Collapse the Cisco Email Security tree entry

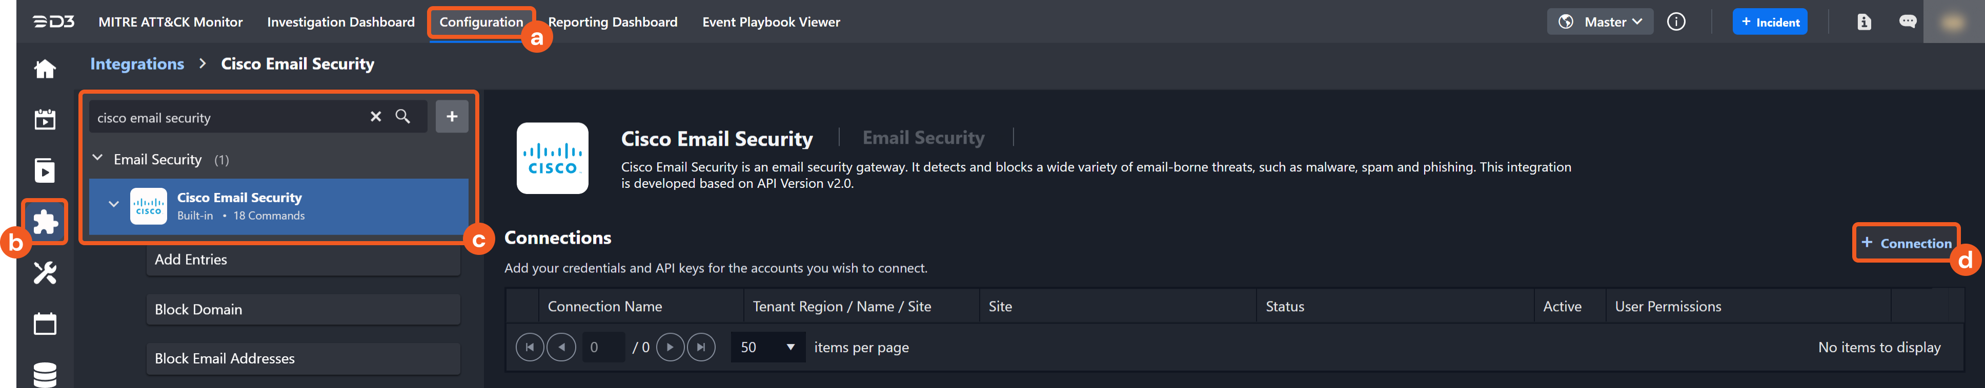114,204
